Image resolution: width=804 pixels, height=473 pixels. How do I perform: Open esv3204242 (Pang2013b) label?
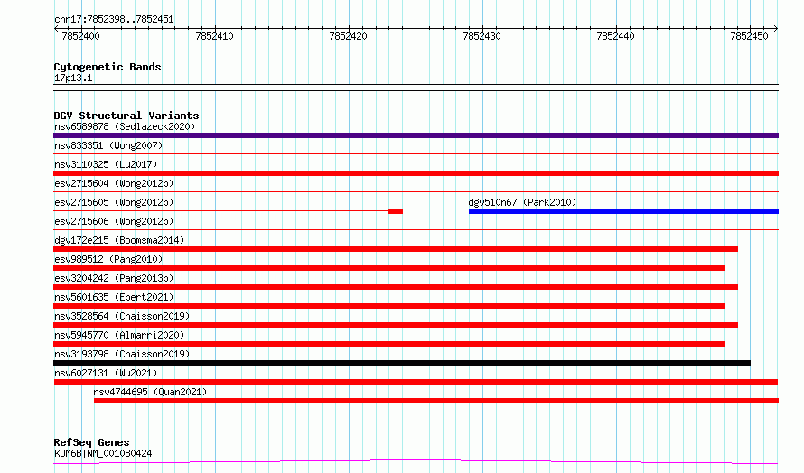click(114, 278)
